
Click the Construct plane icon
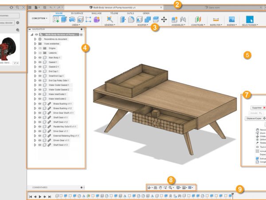pos(198,19)
